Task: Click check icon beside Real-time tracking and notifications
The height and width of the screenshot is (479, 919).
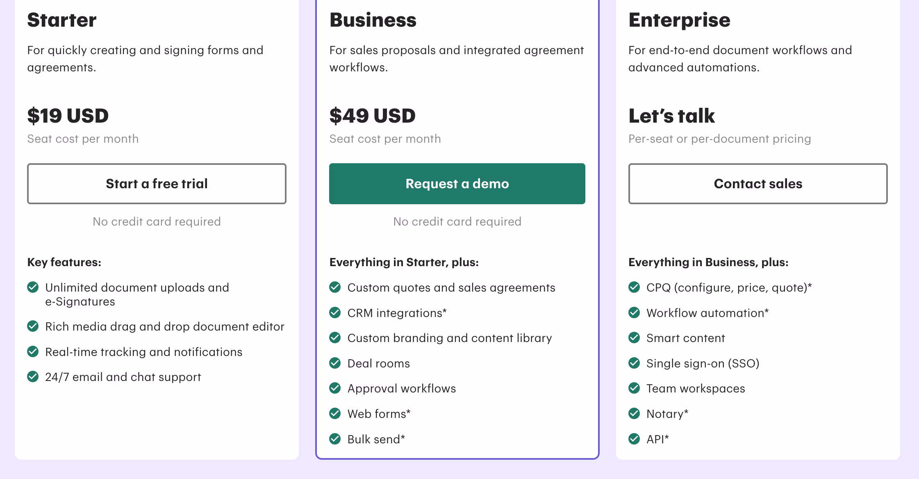Action: pos(33,351)
